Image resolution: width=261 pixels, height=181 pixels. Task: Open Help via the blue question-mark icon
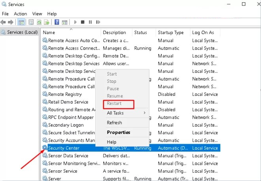[x=57, y=22]
